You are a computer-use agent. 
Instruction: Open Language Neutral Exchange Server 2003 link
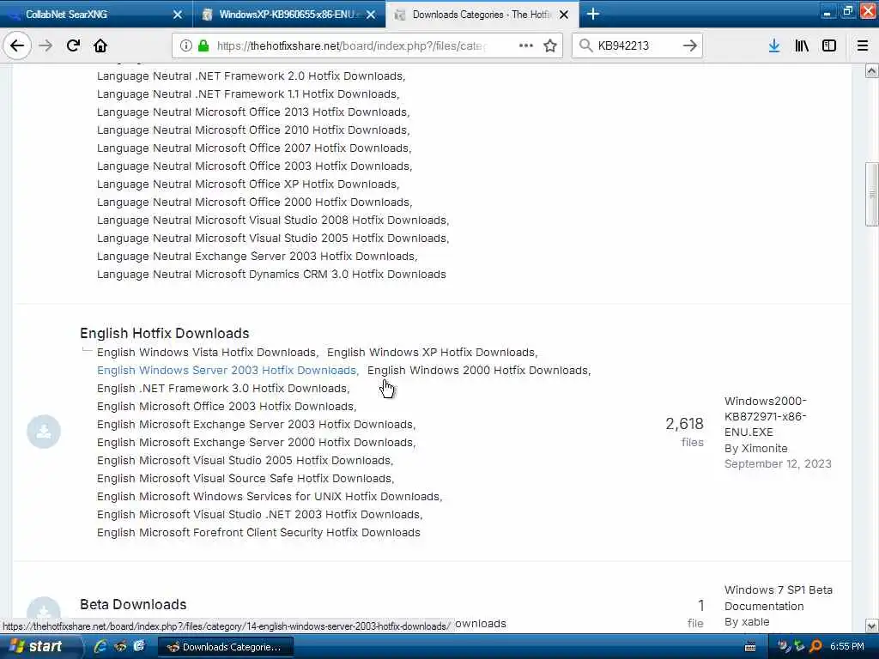[256, 256]
